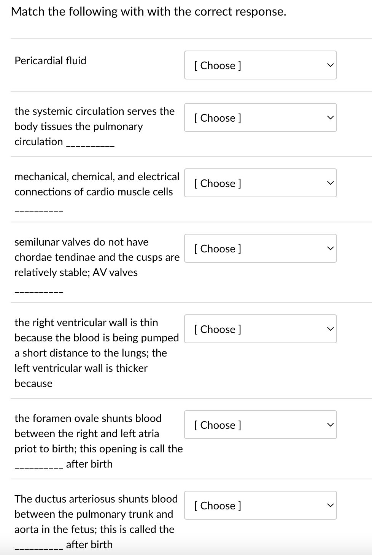The image size is (372, 555).
Task: Expand the pulmonary circulation answer dropdown
Action: [x=260, y=117]
